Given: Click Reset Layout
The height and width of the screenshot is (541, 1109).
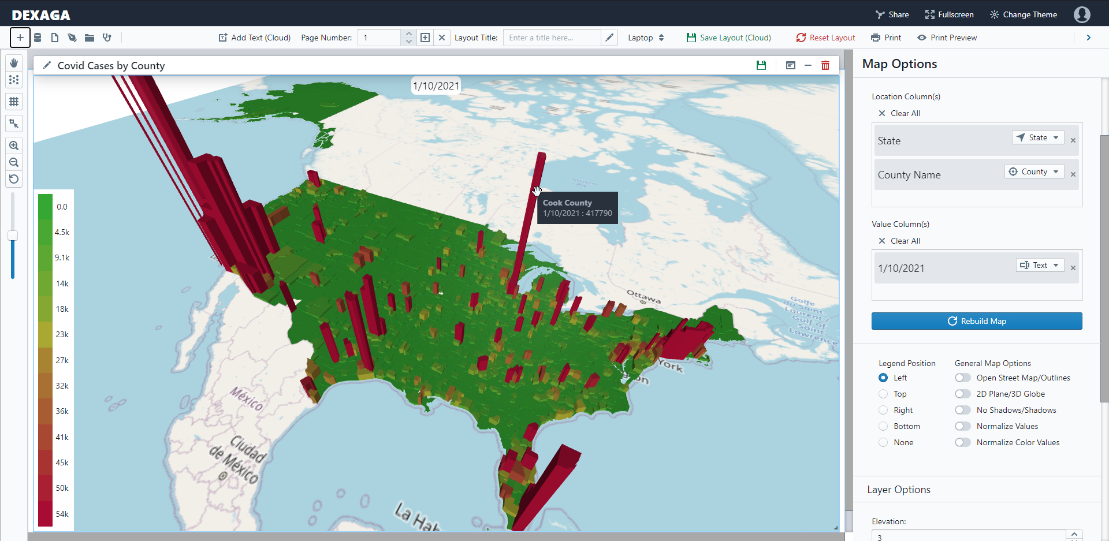Looking at the screenshot, I should point(825,38).
